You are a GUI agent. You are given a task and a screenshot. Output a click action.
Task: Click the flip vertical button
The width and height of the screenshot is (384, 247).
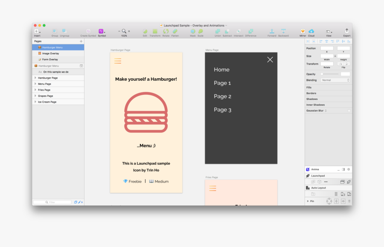click(x=347, y=64)
